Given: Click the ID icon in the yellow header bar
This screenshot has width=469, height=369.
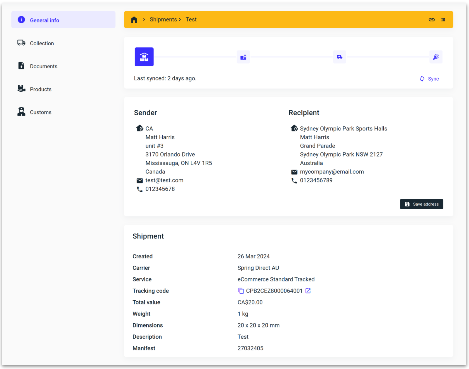Looking at the screenshot, I should pyautogui.click(x=443, y=19).
